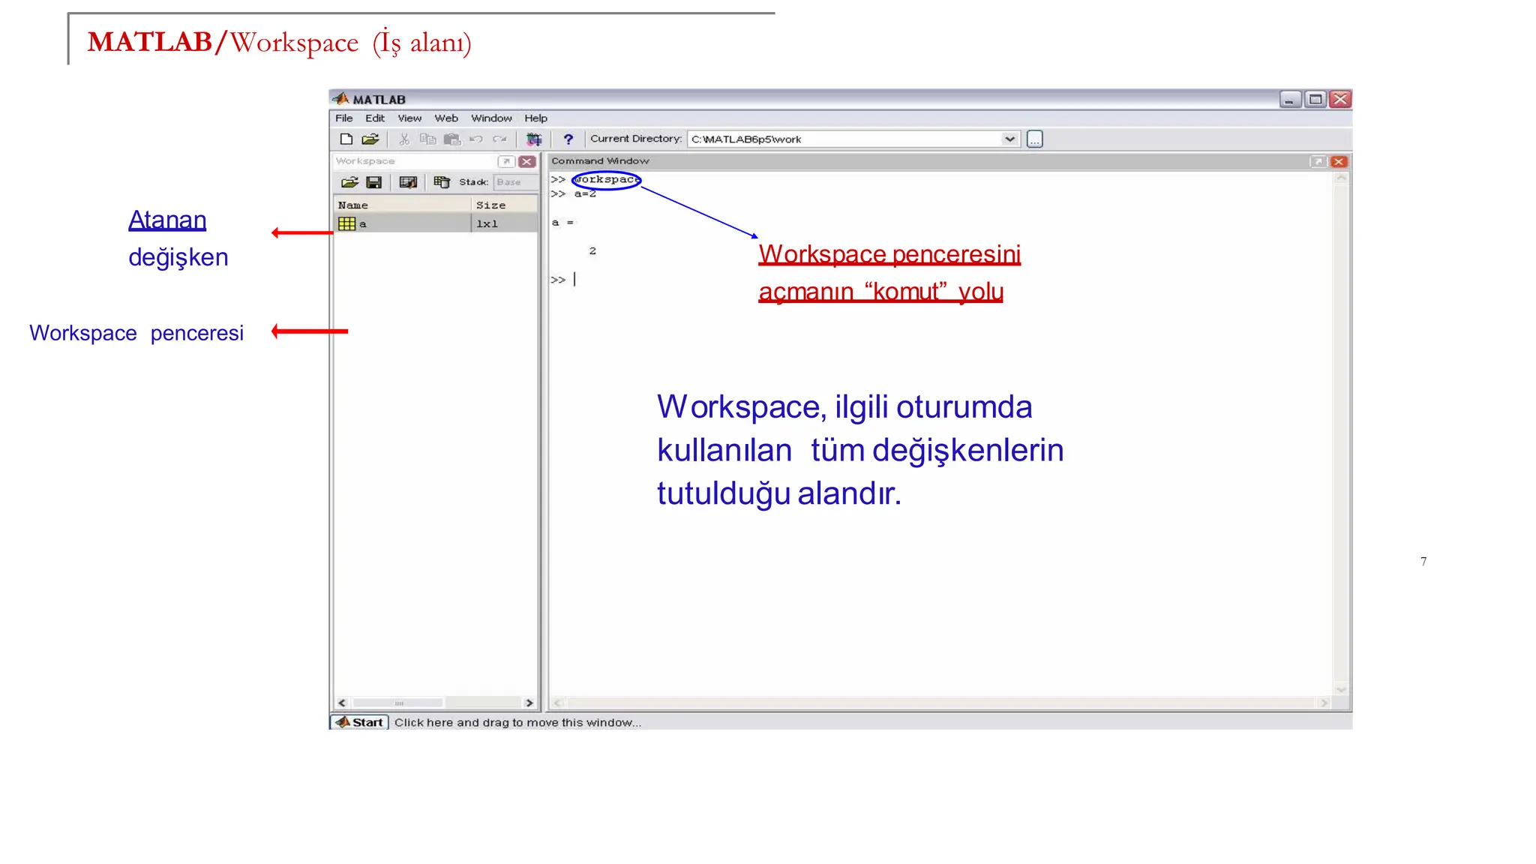The width and height of the screenshot is (1536, 864).
Task: Click Save workspace floppy disk icon
Action: (x=373, y=182)
